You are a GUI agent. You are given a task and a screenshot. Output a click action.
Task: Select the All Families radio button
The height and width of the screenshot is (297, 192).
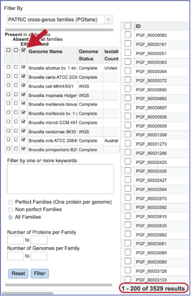(x=11, y=217)
